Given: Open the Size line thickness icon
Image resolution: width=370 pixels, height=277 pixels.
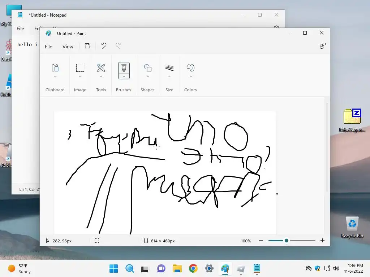Looking at the screenshot, I should (169, 68).
